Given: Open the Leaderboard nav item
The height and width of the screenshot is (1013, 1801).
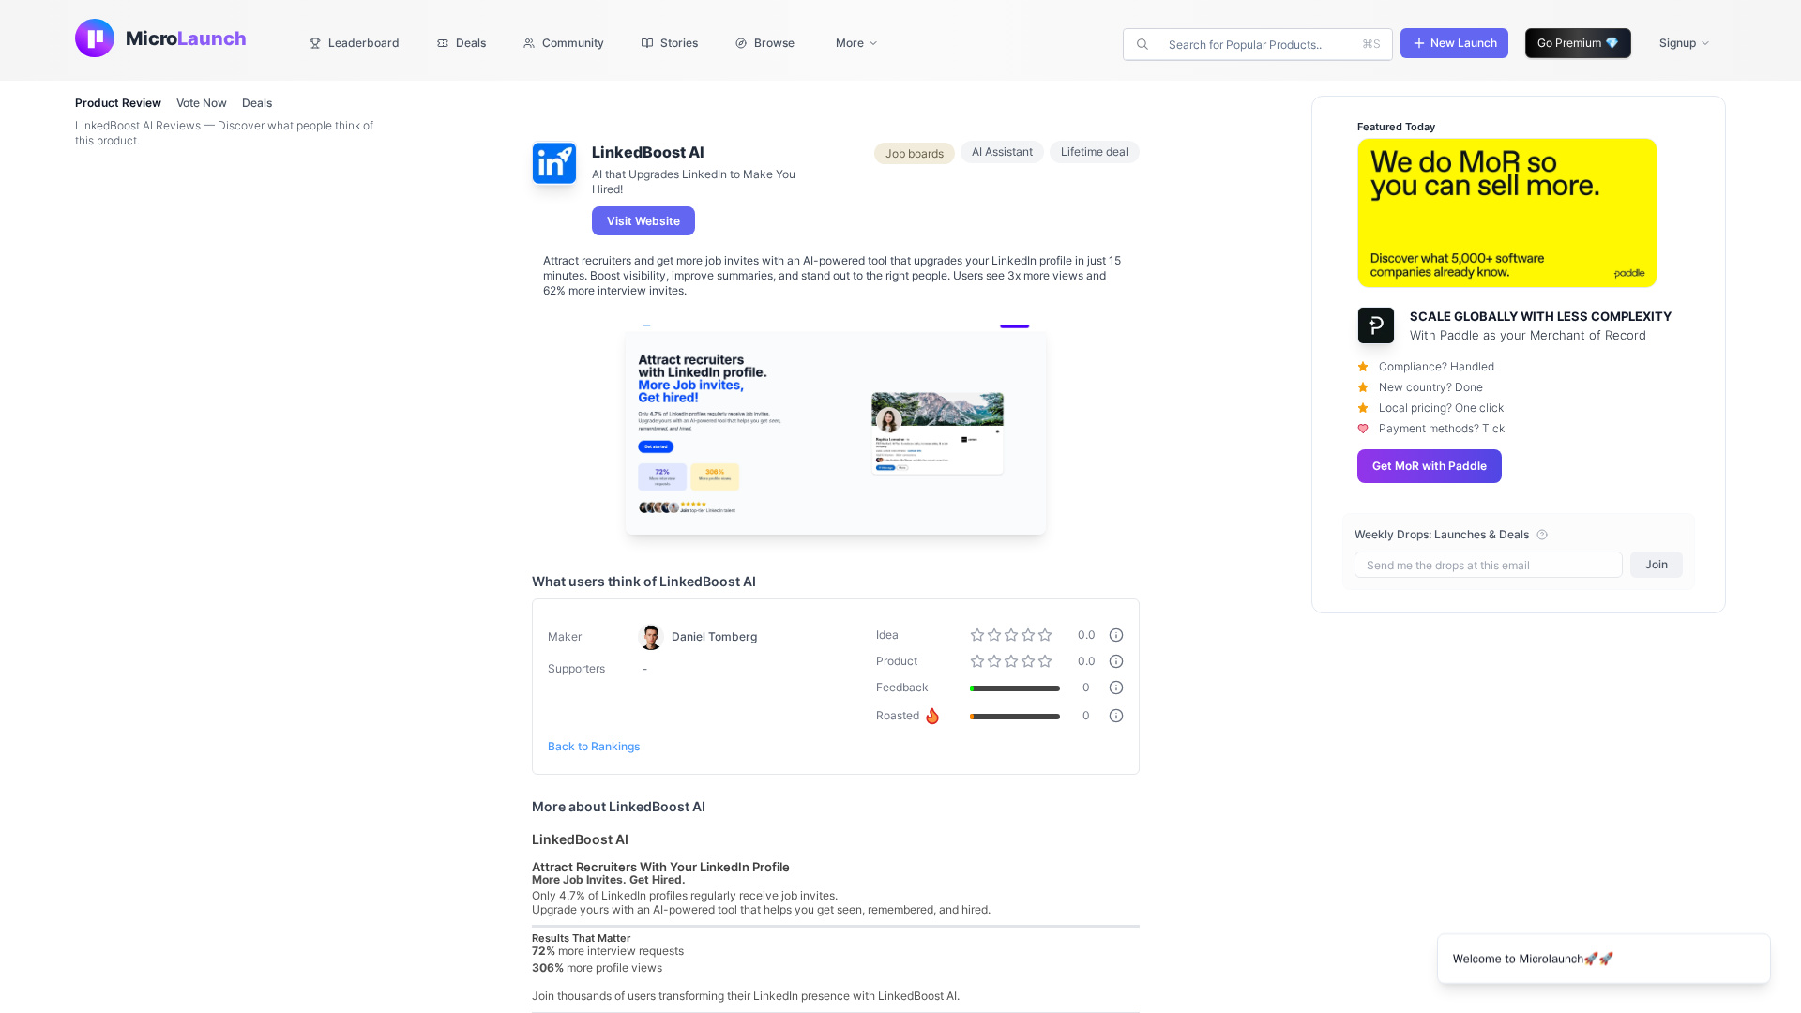Looking at the screenshot, I should 355,43.
